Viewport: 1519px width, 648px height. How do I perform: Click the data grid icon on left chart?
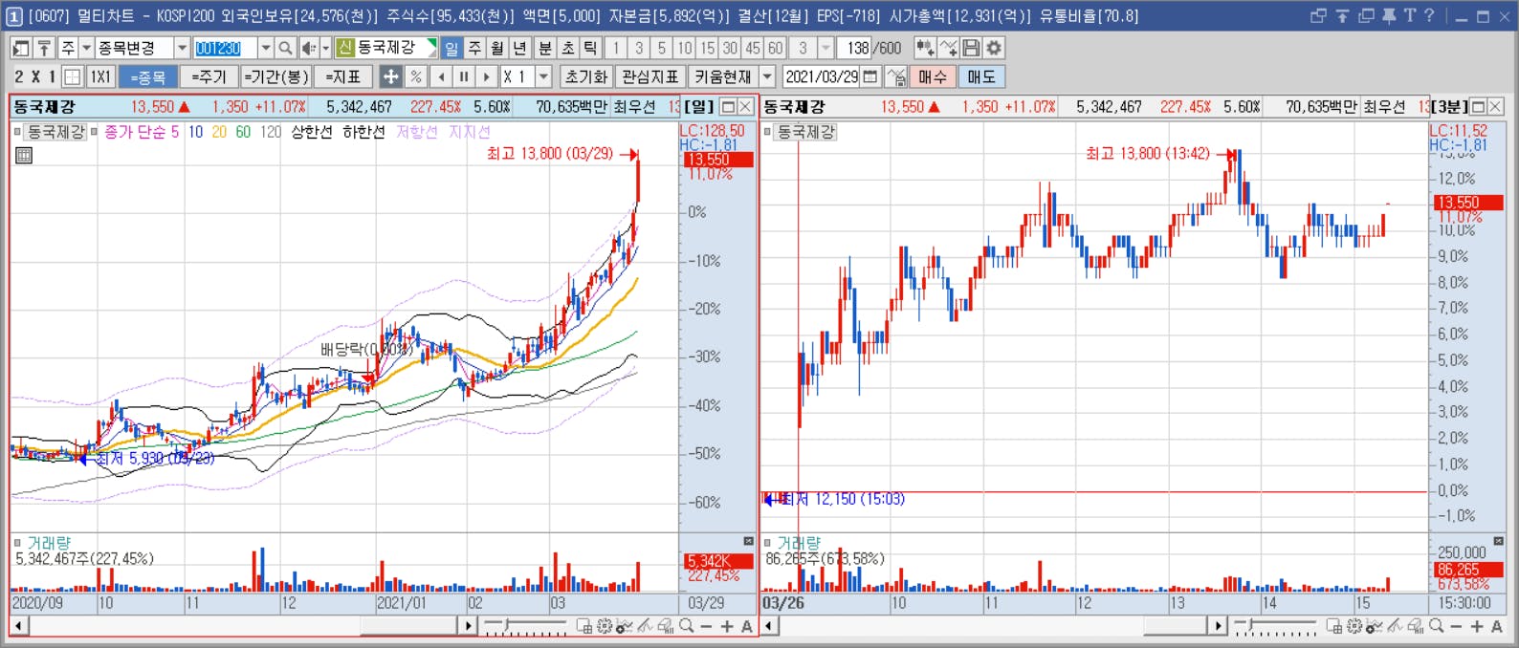(24, 155)
